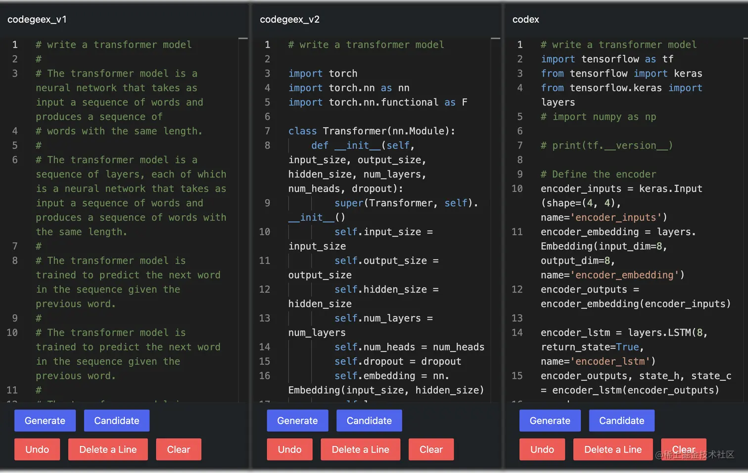Image resolution: width=748 pixels, height=473 pixels.
Task: Click 'self.output_size =' line in codegeex_v2
Action: [x=386, y=260]
